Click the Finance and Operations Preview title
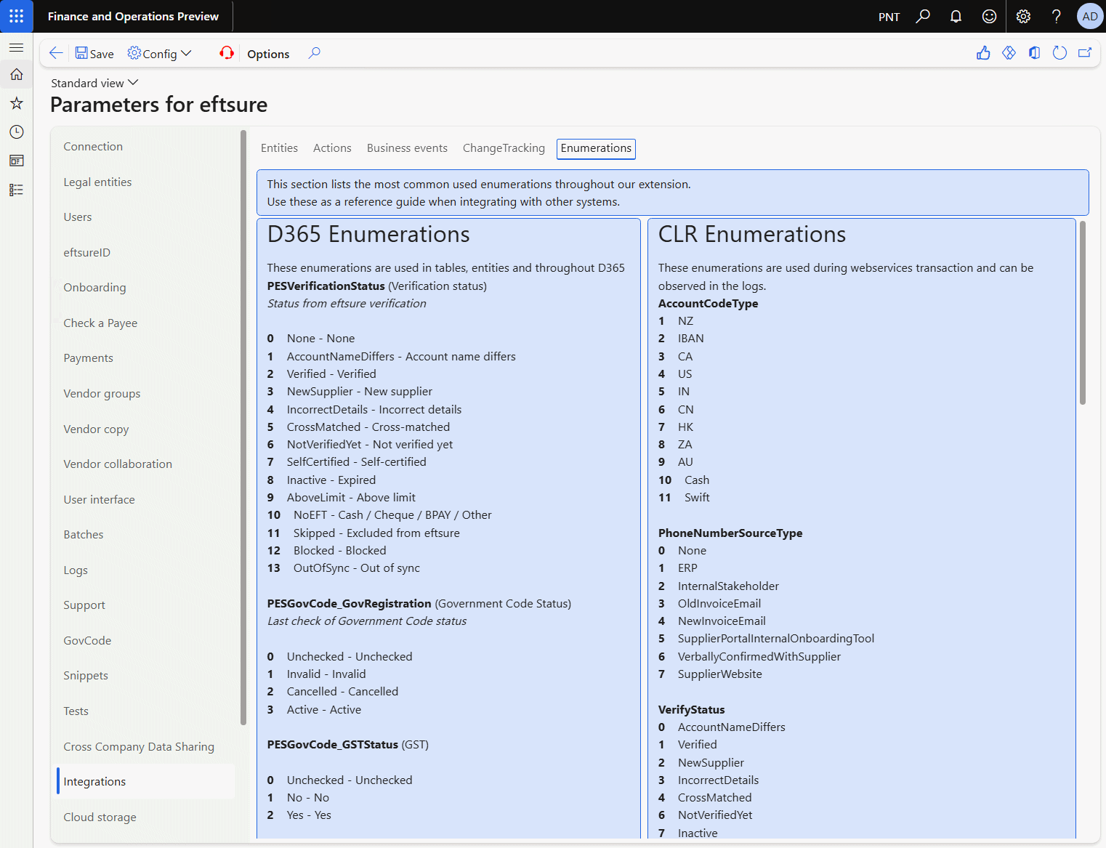The width and height of the screenshot is (1106, 848). pyautogui.click(x=133, y=16)
